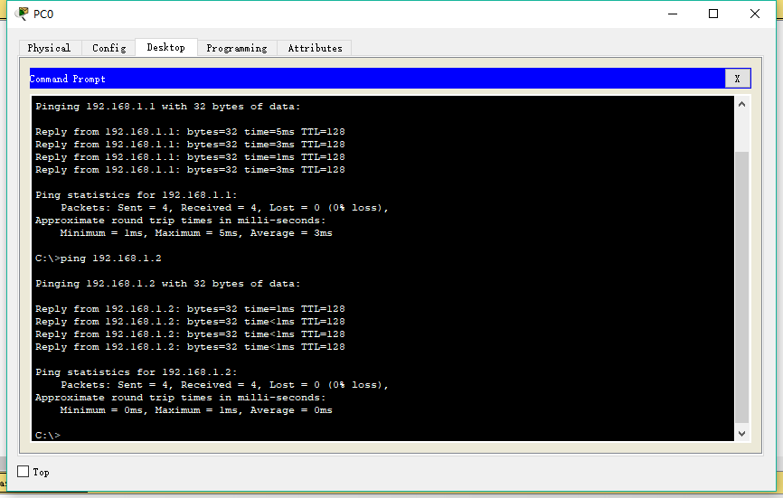Click 'Ping statistics for 192.168.1.2:' line

coord(137,371)
